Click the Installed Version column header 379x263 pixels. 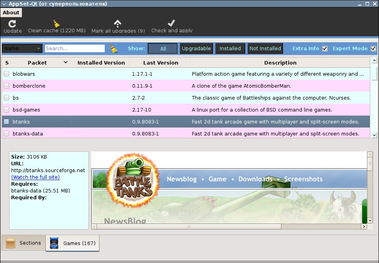(101, 63)
